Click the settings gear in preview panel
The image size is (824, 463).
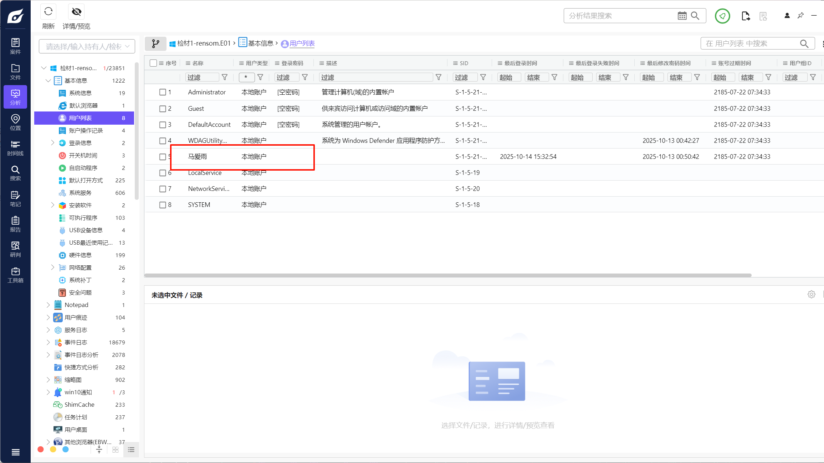click(x=811, y=295)
